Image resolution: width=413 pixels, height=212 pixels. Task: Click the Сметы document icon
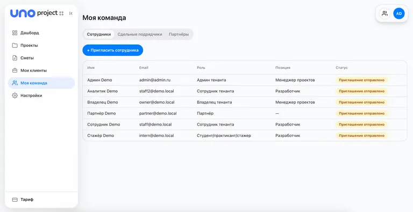[15, 58]
